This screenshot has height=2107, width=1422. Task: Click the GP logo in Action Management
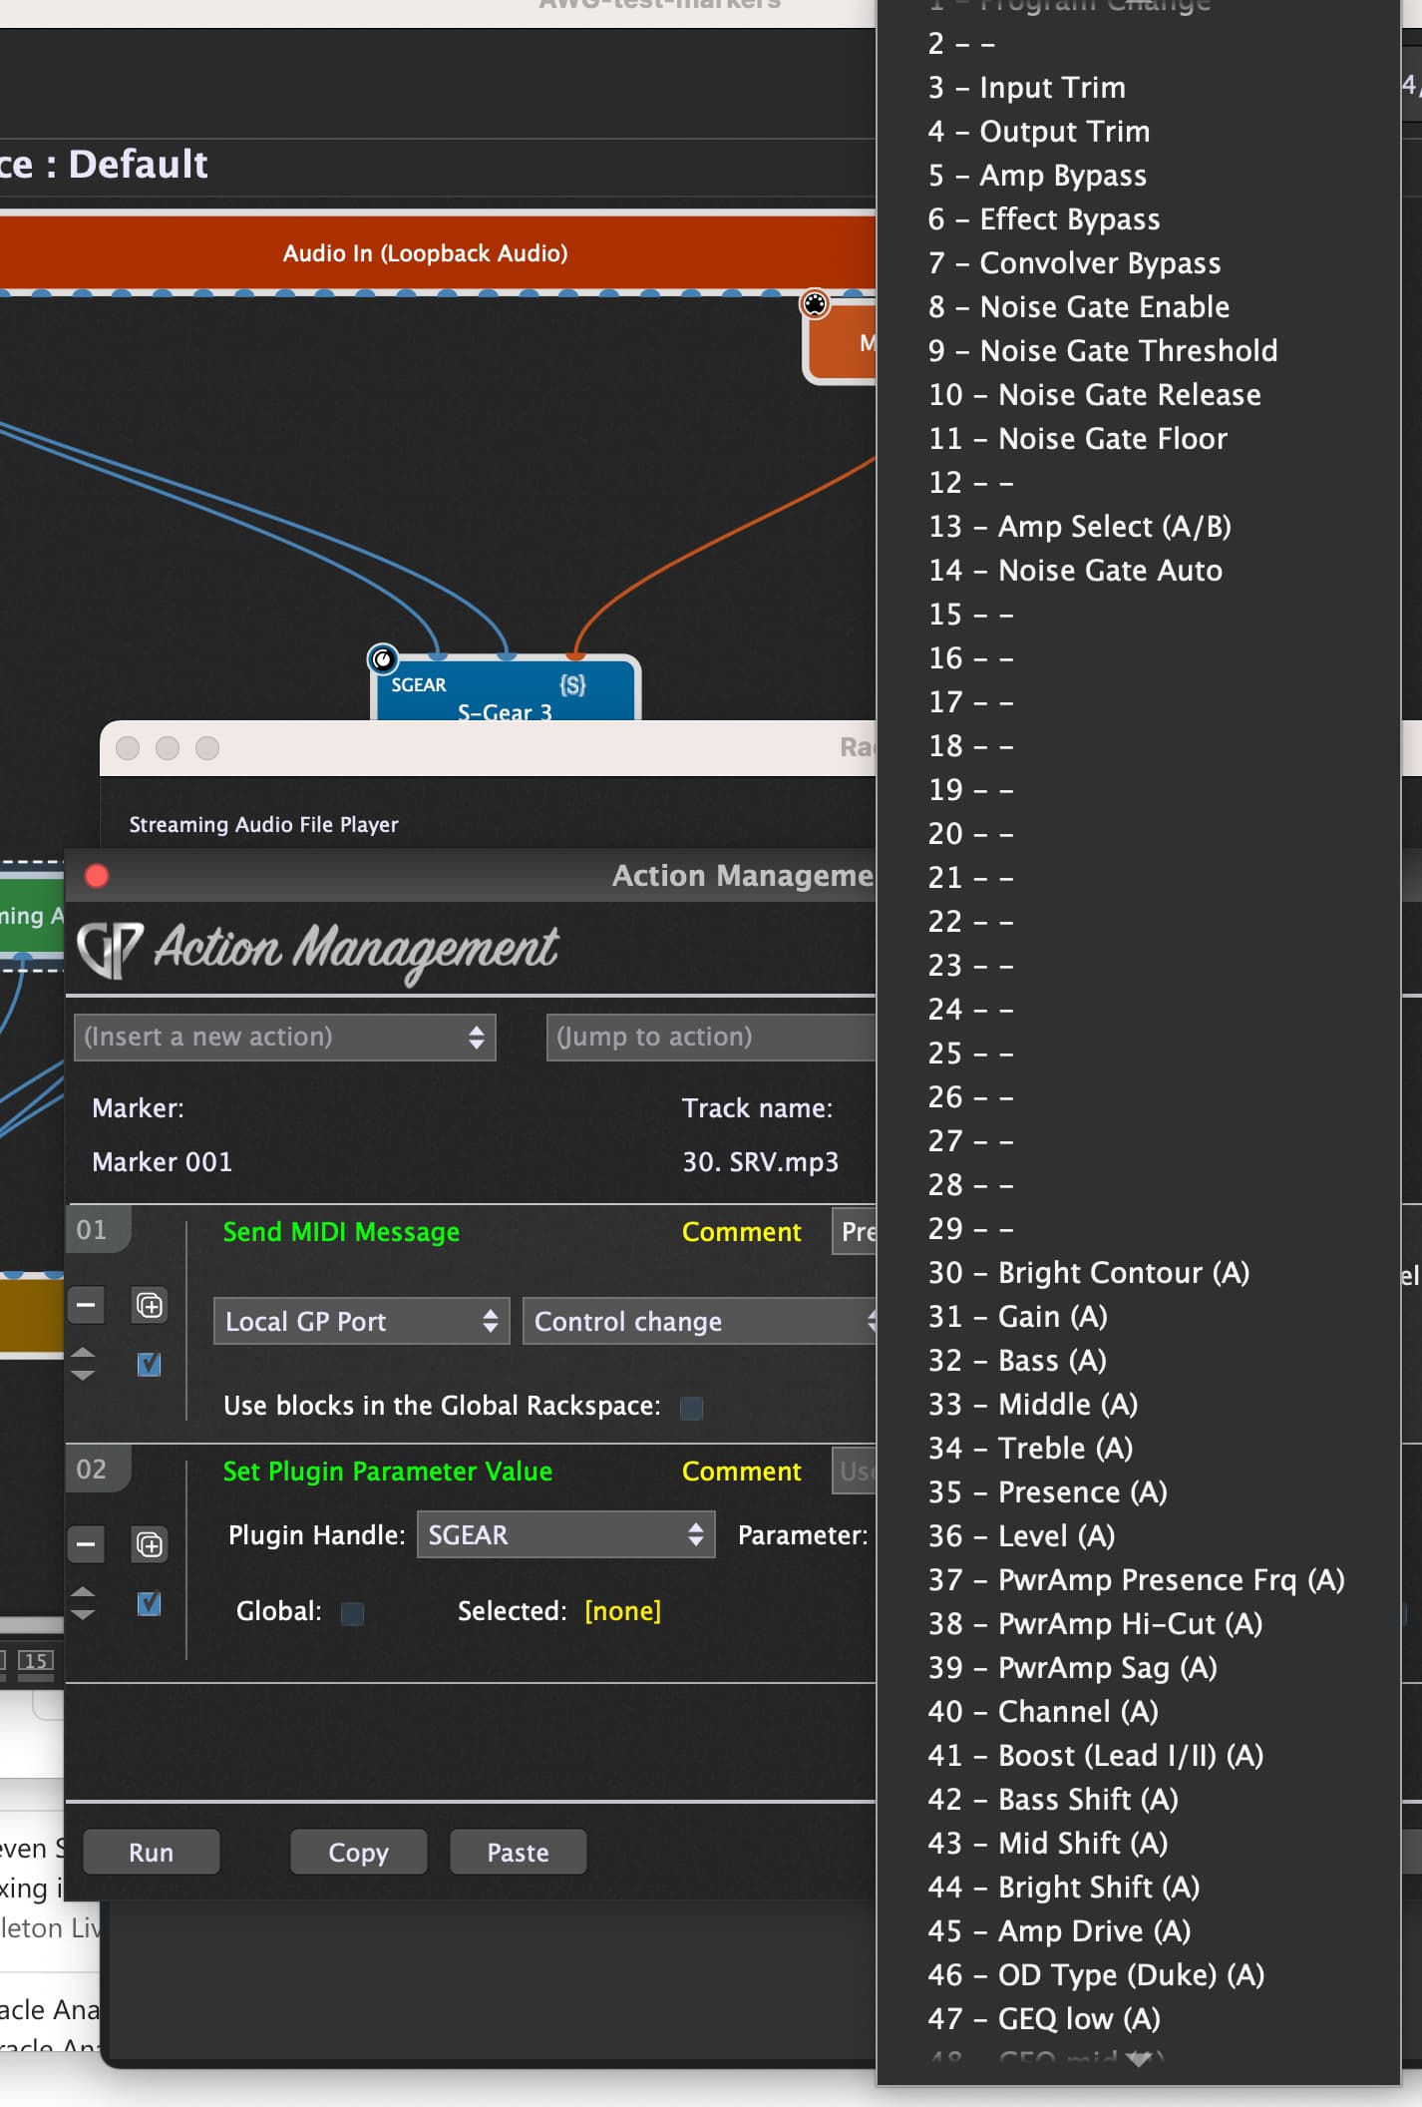point(110,949)
